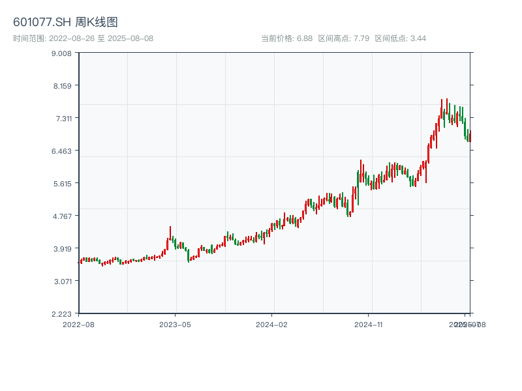The width and height of the screenshot is (522, 391).
Task: Click the 区间高点 7.79 label
Action: click(x=344, y=38)
